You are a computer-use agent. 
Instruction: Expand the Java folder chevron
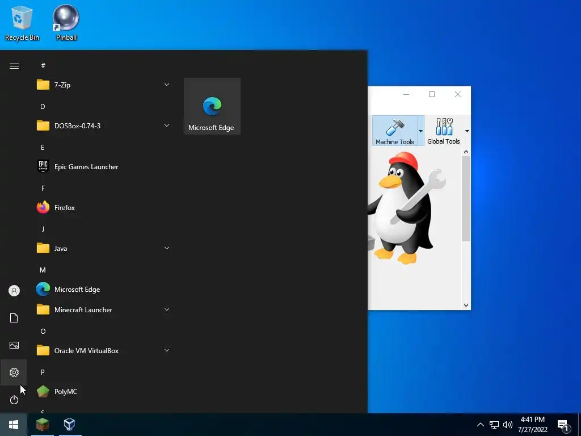click(167, 248)
